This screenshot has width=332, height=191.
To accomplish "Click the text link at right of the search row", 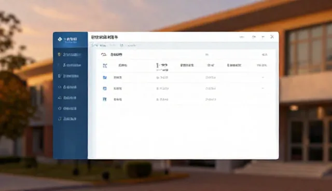I will click(265, 54).
